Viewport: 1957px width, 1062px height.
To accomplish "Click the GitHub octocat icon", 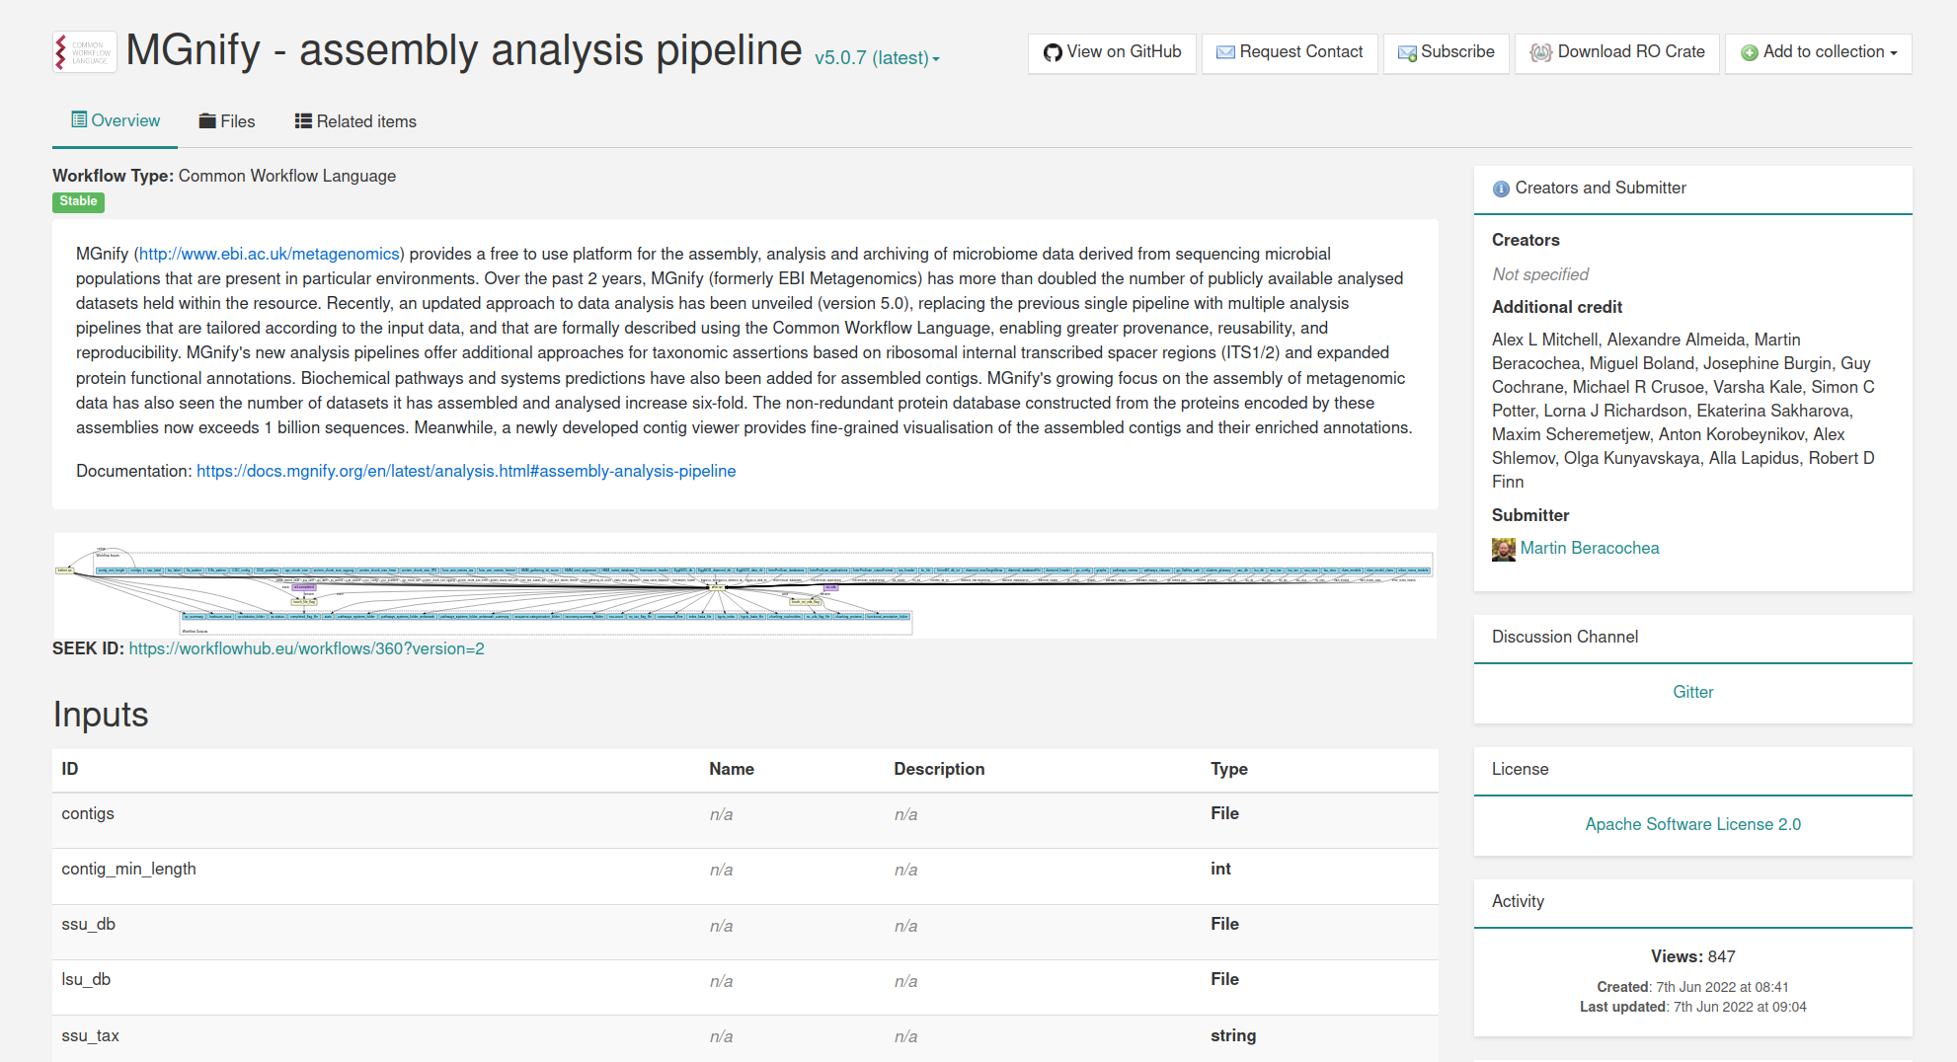I will 1053,53.
